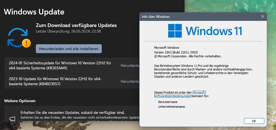Click the Benutzername text in dialog
Screen dimensions: 276x130
coord(168,102)
